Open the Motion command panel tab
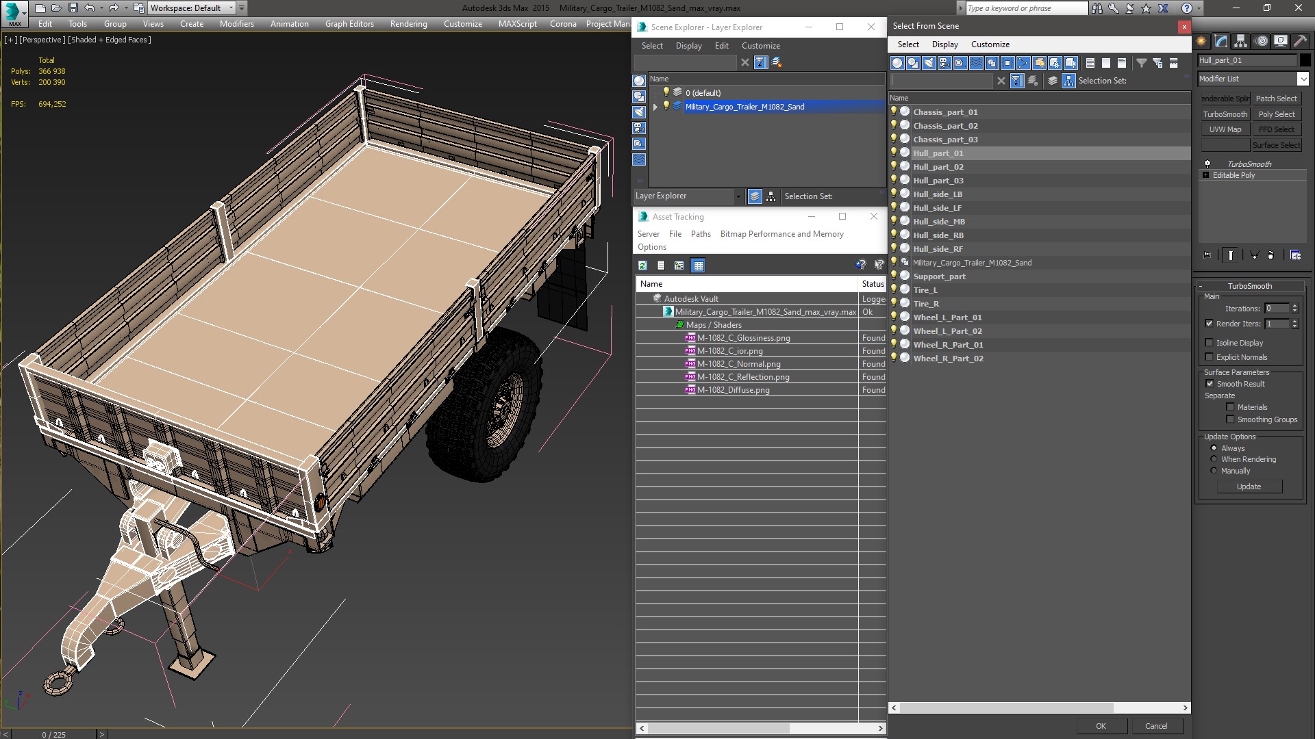The width and height of the screenshot is (1315, 739). tap(1262, 41)
